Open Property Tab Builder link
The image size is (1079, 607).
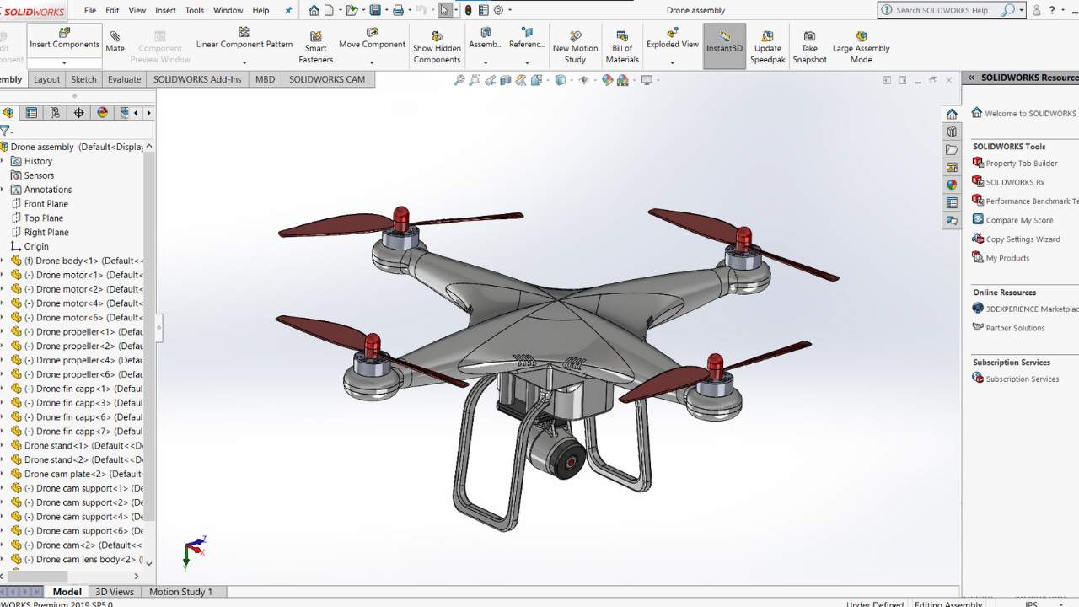1022,164
